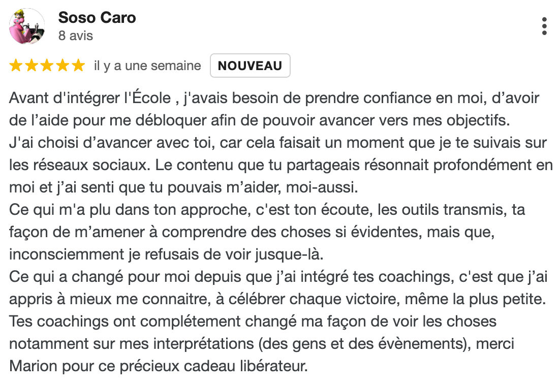Image resolution: width=560 pixels, height=390 pixels.
Task: View the reviewer's "8 avis" count
Action: pos(76,36)
